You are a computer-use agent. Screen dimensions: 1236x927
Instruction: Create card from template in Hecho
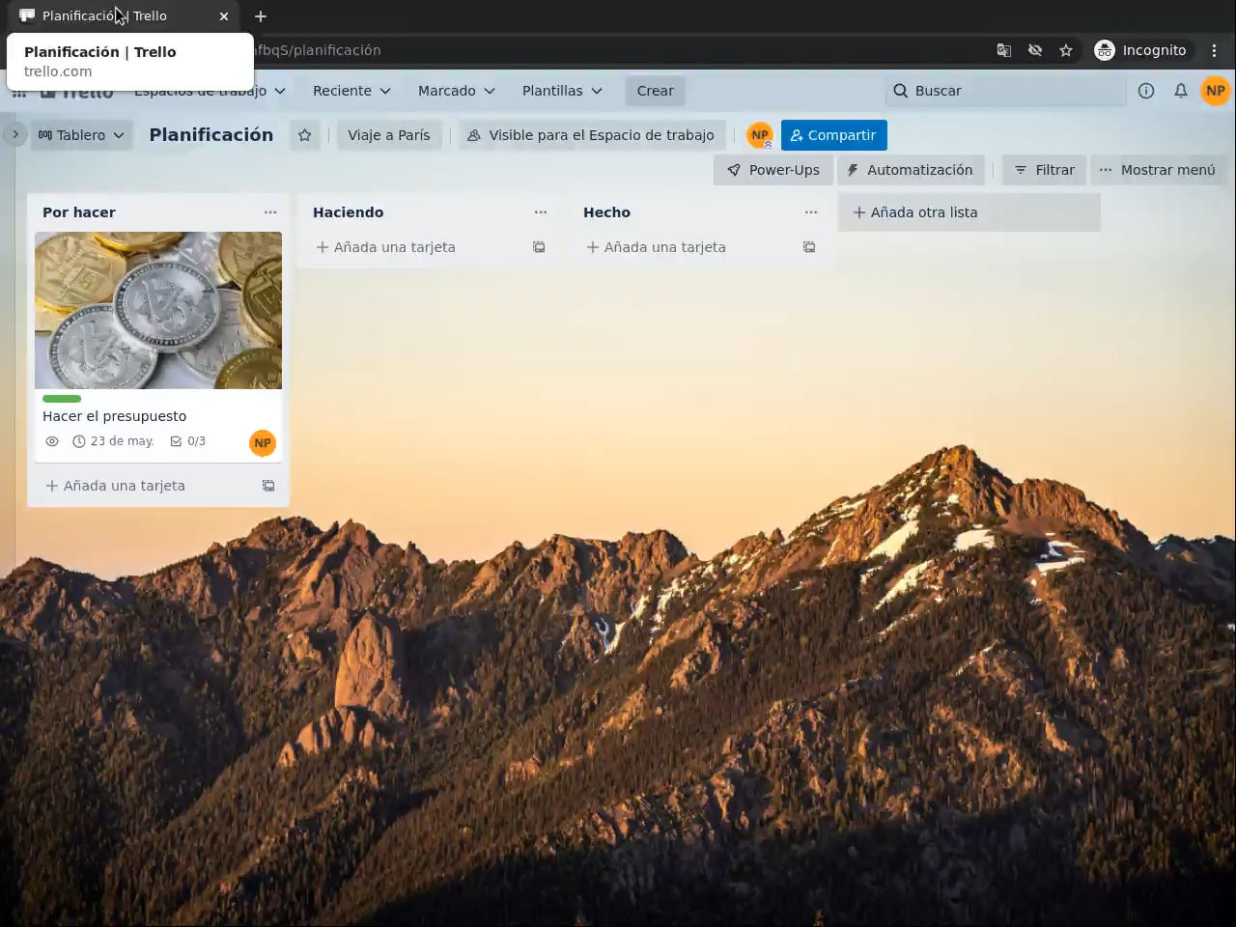(x=809, y=247)
